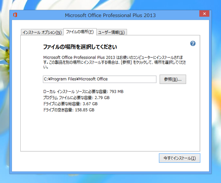Click the heading ファイルの場所を選択してください

(80, 47)
